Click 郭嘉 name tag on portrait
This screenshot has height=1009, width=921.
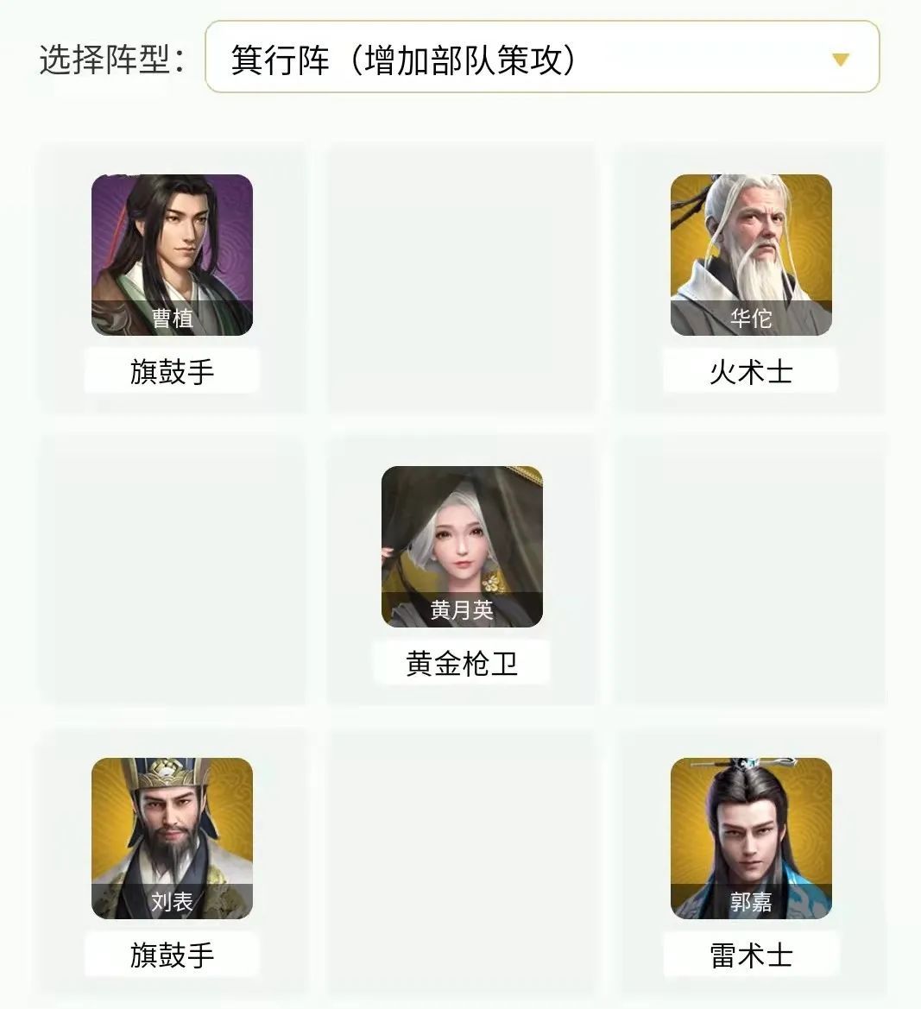pos(751,901)
